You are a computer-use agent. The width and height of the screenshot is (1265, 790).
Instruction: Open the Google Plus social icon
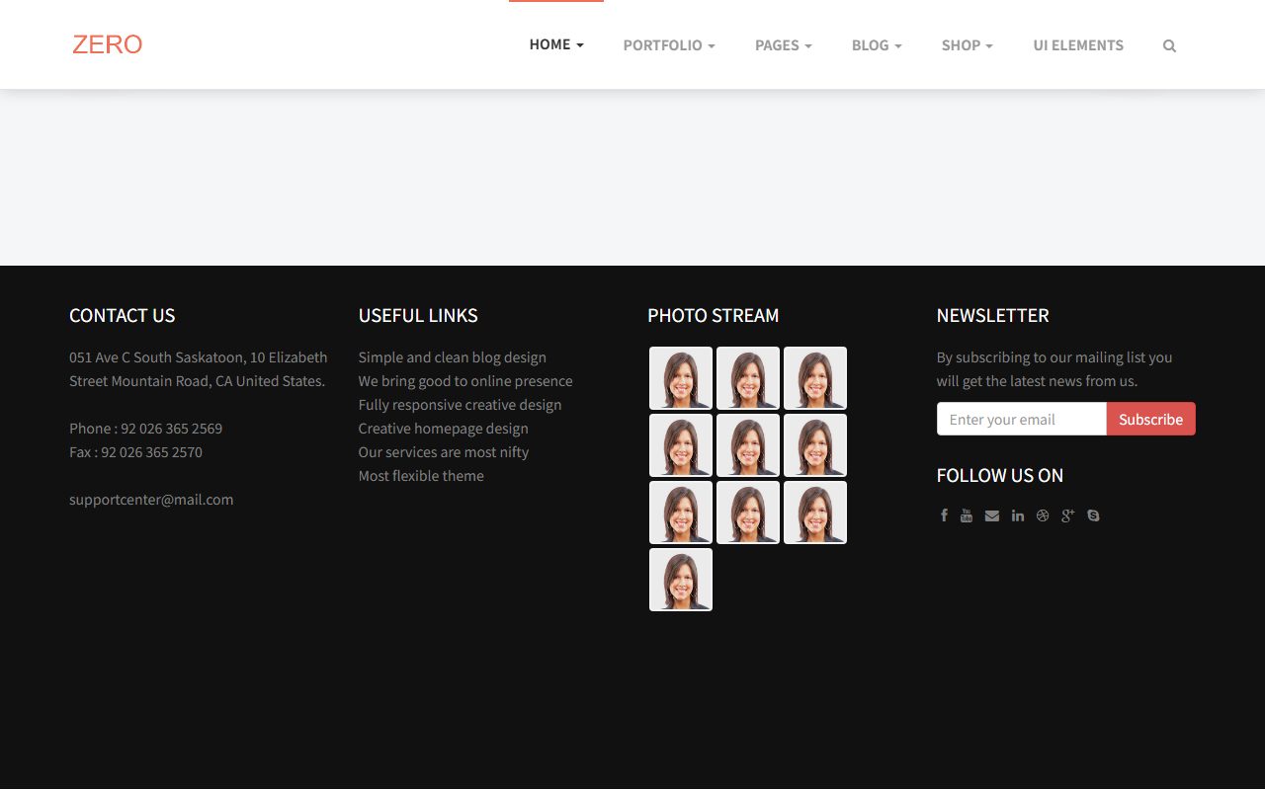[1067, 515]
